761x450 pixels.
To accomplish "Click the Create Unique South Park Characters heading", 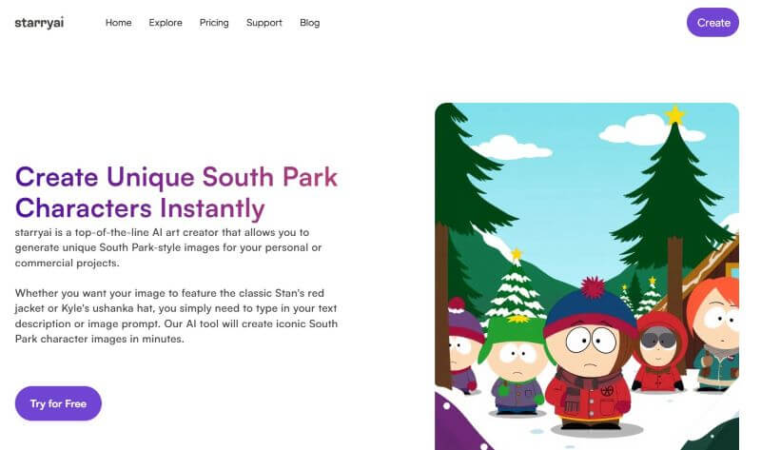I will click(x=176, y=192).
